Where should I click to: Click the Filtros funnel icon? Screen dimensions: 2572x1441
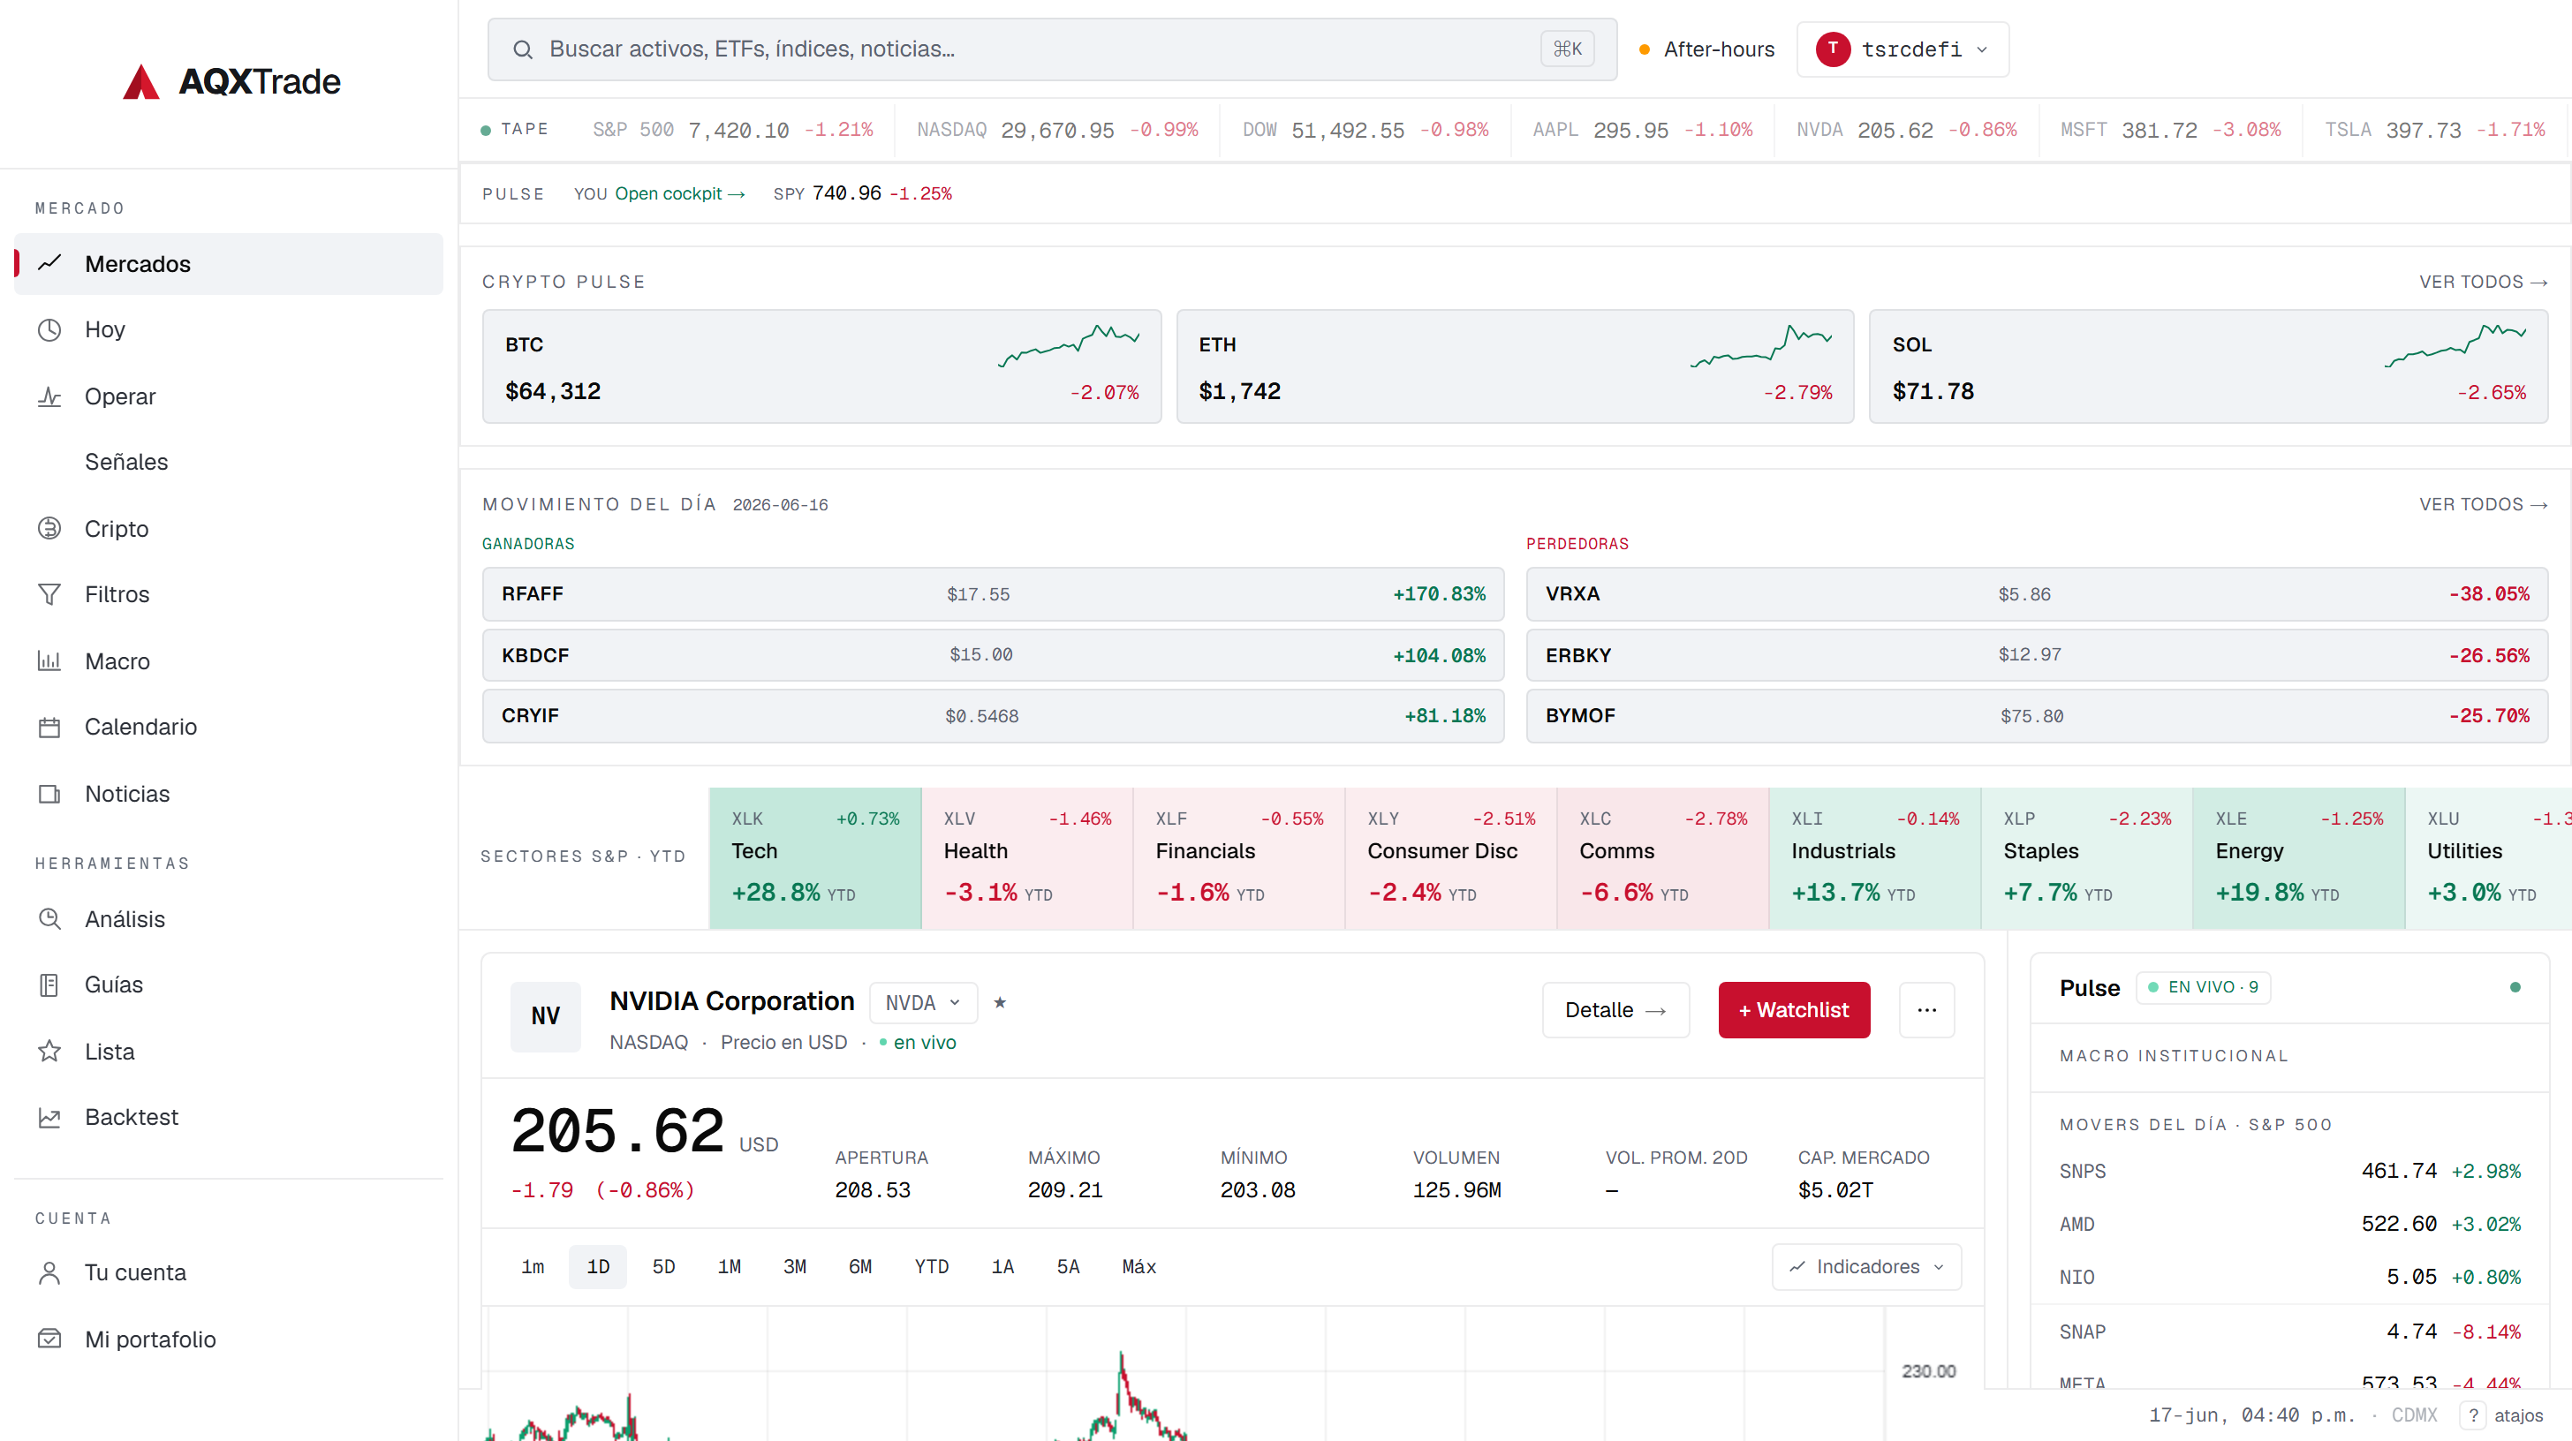pyautogui.click(x=49, y=593)
